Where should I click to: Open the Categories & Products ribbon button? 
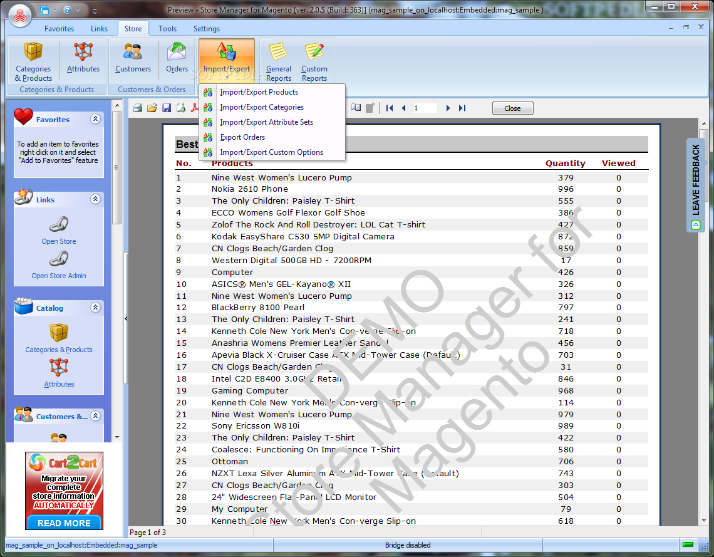pos(33,61)
